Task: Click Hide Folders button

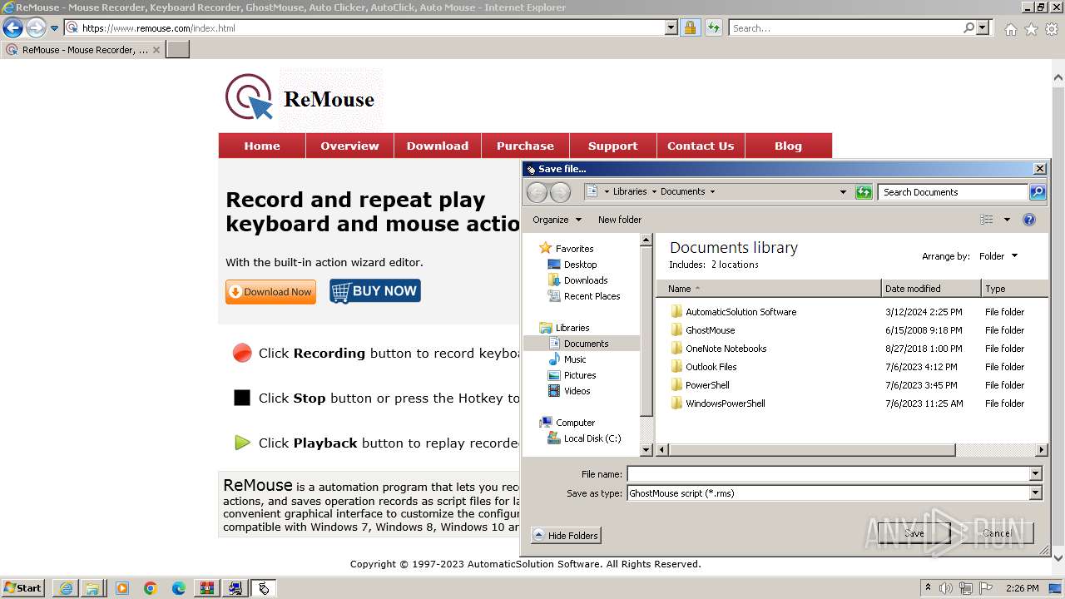Action: click(x=566, y=535)
